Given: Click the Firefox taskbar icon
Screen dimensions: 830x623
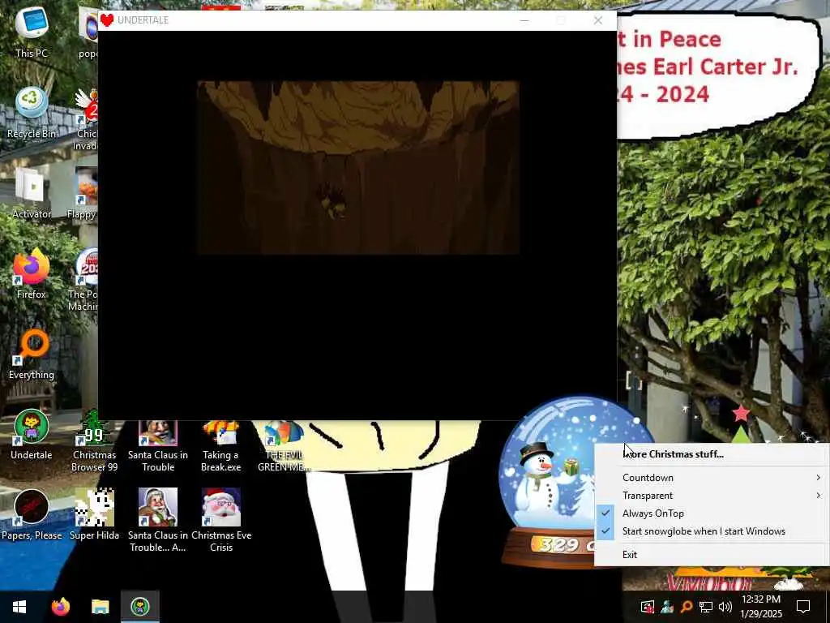Looking at the screenshot, I should (60, 607).
